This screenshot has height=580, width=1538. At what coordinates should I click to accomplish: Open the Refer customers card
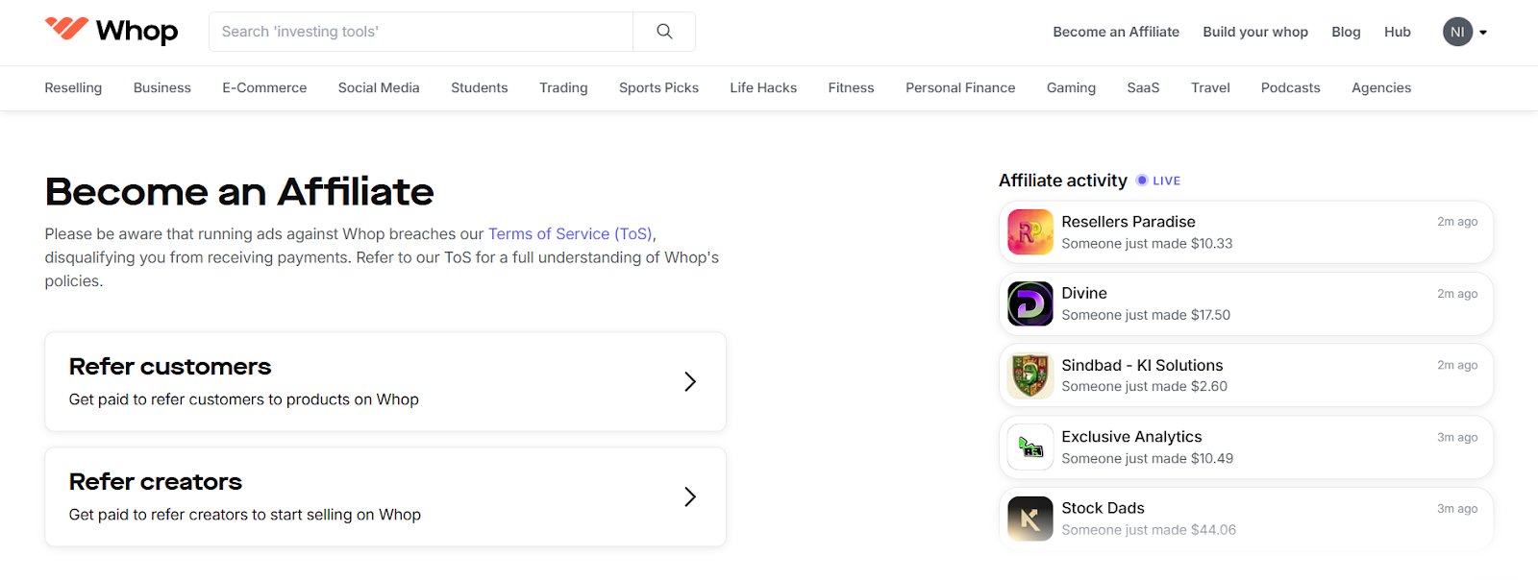tap(385, 381)
